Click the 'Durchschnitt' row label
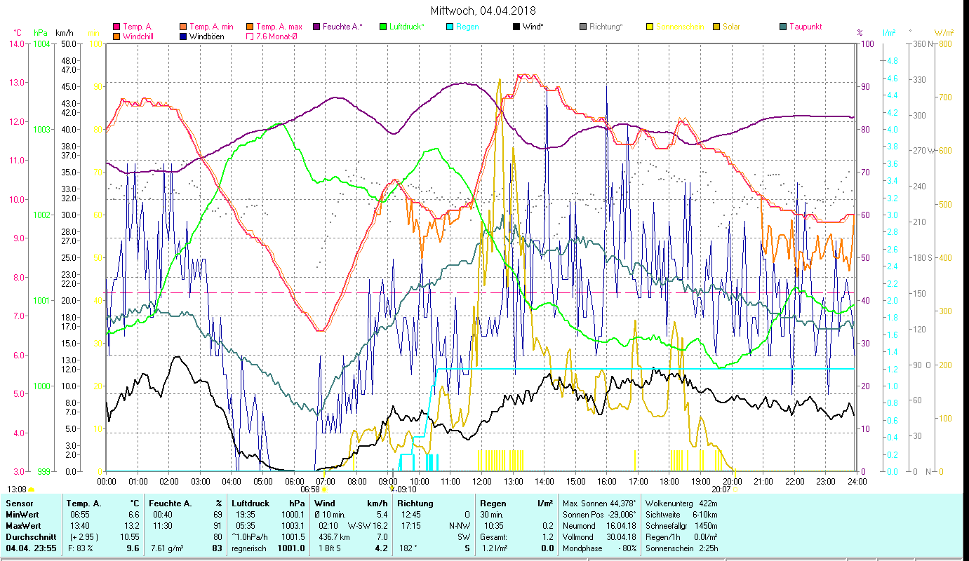Viewport: 969px width, 561px height. tap(30, 537)
